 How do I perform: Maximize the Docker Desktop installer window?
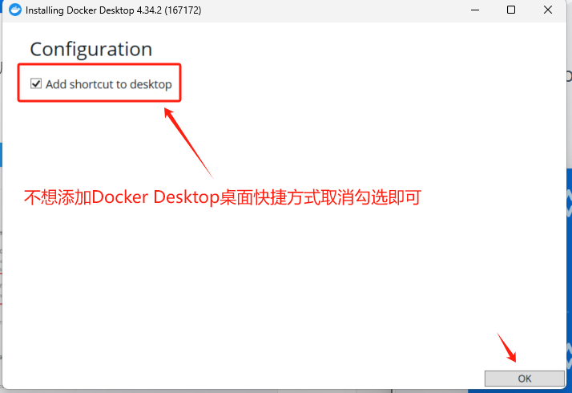511,10
